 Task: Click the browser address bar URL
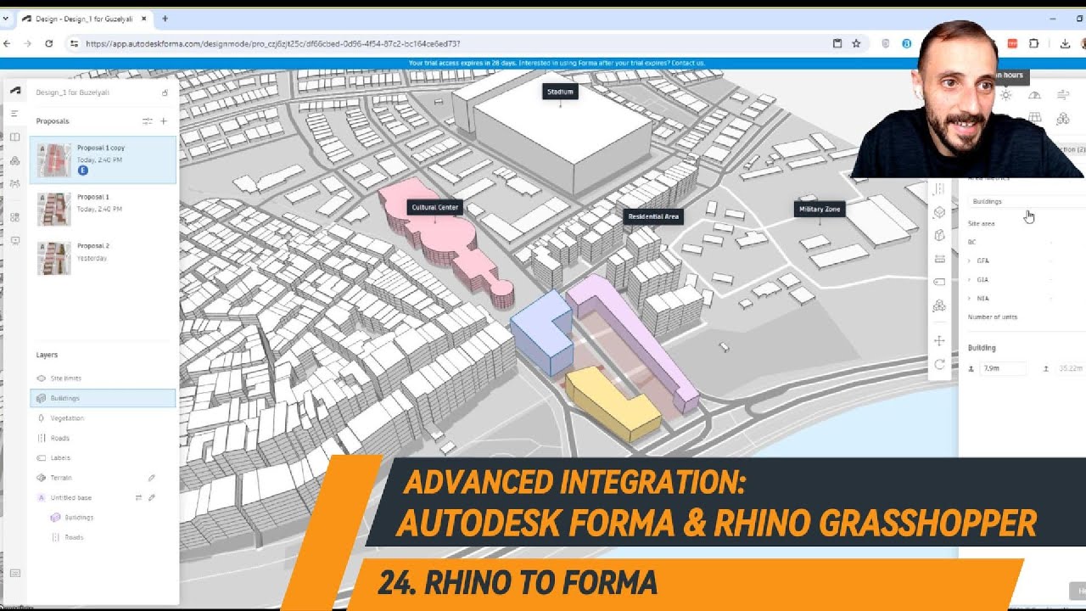coord(273,43)
